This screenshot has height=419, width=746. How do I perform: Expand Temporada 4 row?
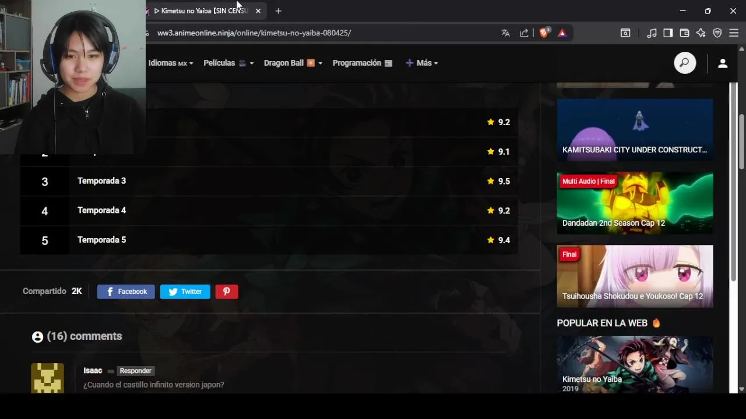pyautogui.click(x=269, y=211)
